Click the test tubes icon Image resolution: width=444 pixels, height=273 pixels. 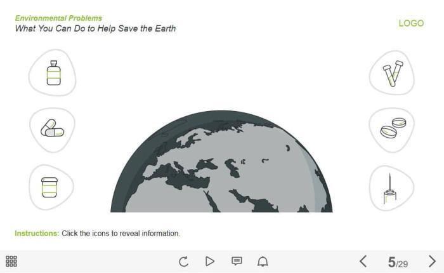[393, 73]
